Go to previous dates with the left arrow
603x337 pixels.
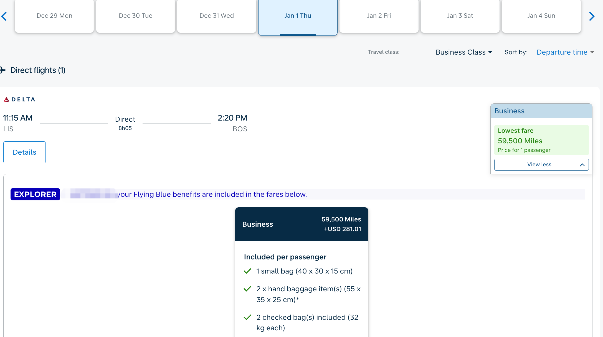pyautogui.click(x=4, y=16)
